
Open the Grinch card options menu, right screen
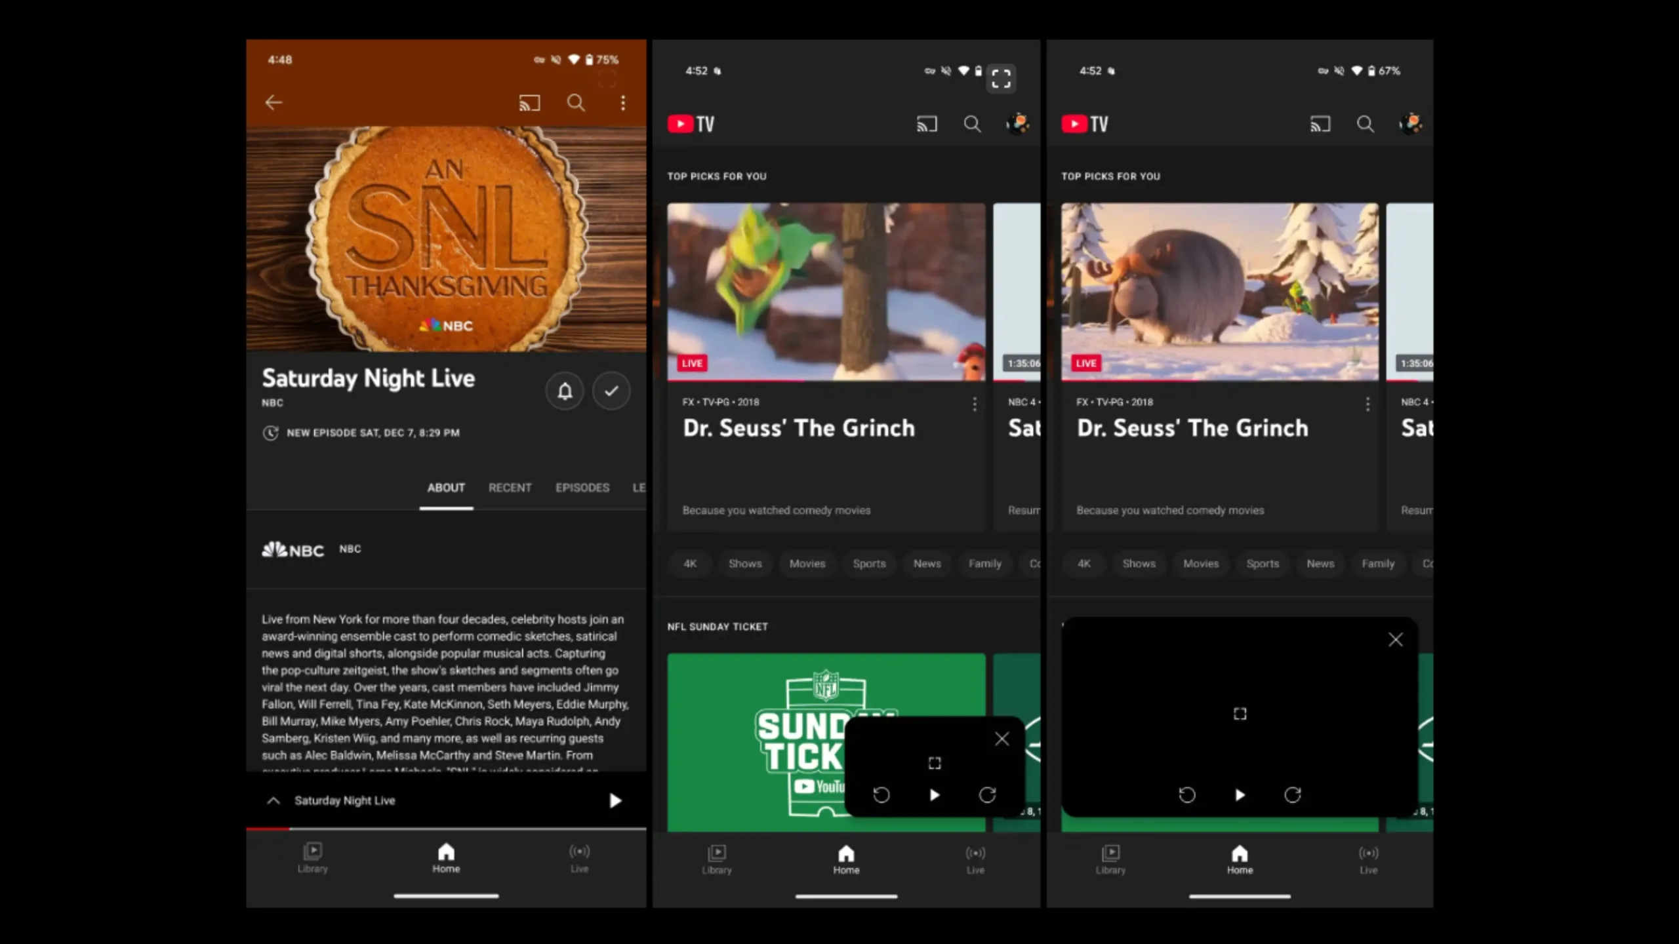pyautogui.click(x=1367, y=404)
